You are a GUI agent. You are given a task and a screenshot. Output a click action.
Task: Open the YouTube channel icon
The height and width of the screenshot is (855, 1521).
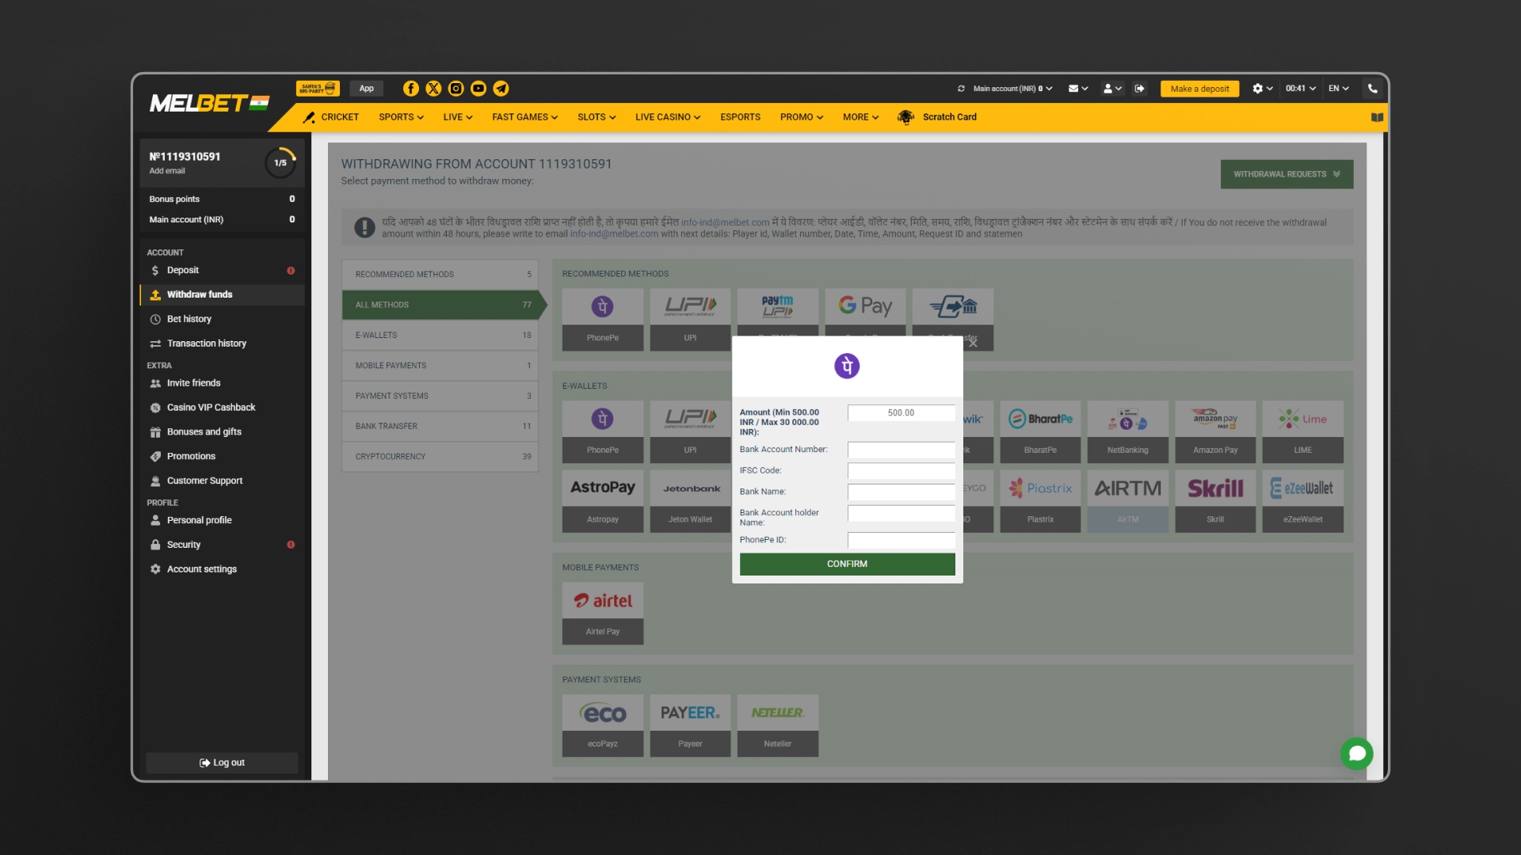(478, 89)
